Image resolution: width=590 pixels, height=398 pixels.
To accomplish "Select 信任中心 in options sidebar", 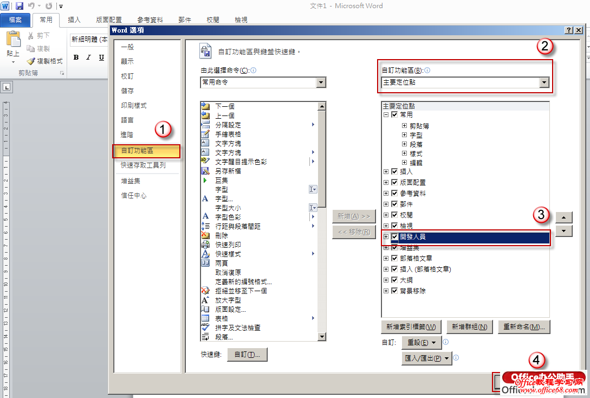I will pyautogui.click(x=134, y=195).
